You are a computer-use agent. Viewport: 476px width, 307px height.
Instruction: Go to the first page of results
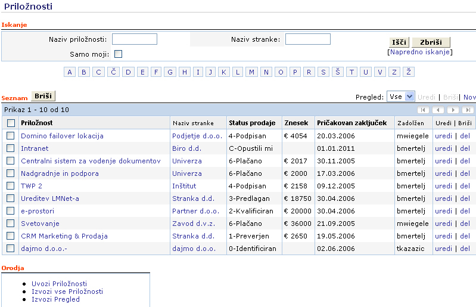[x=423, y=110]
